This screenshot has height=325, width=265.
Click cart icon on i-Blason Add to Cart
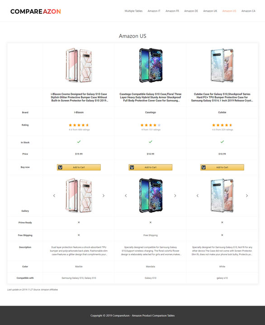[60, 167]
